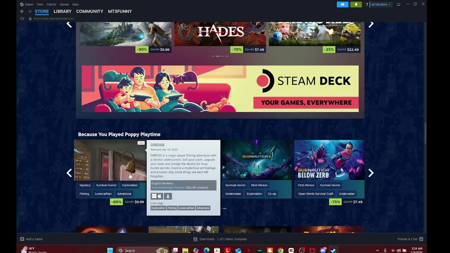Open the green notifications bell
Image resolution: width=450 pixels, height=253 pixels.
[356, 5]
